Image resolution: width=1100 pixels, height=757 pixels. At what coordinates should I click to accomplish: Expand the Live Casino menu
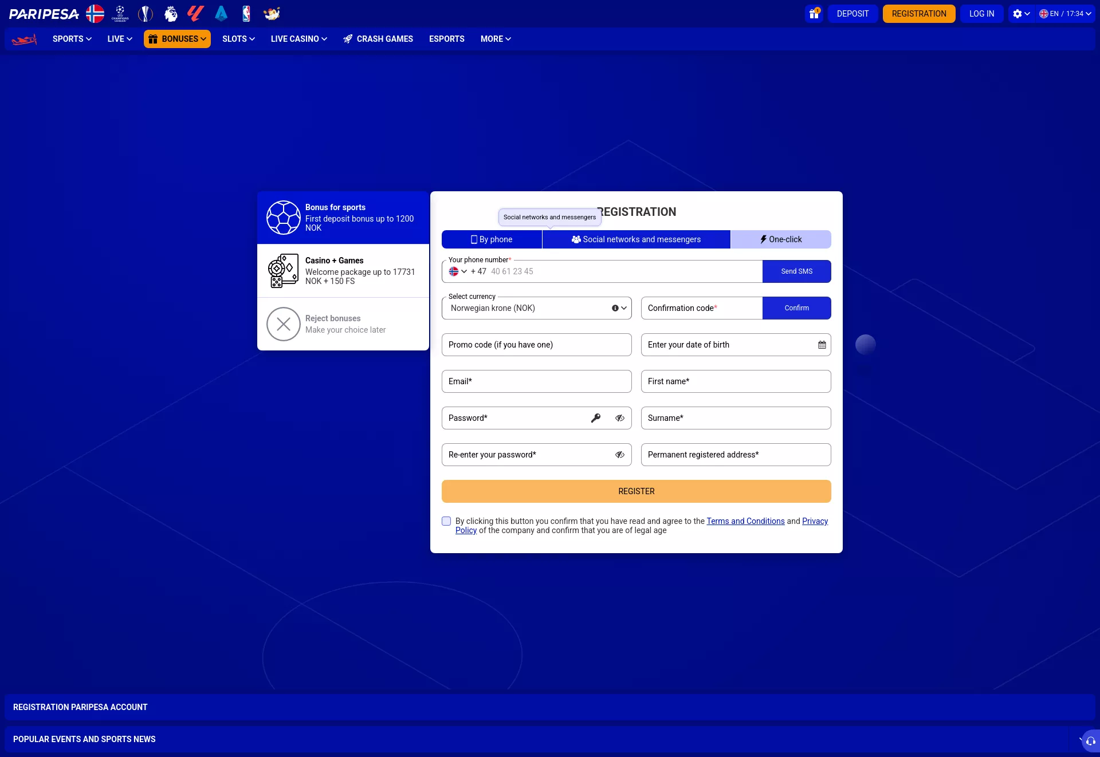coord(299,39)
